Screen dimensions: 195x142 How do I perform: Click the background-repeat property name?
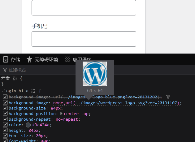(x=30, y=119)
